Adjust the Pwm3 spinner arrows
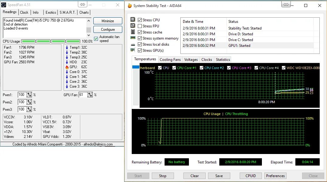 [29, 109]
